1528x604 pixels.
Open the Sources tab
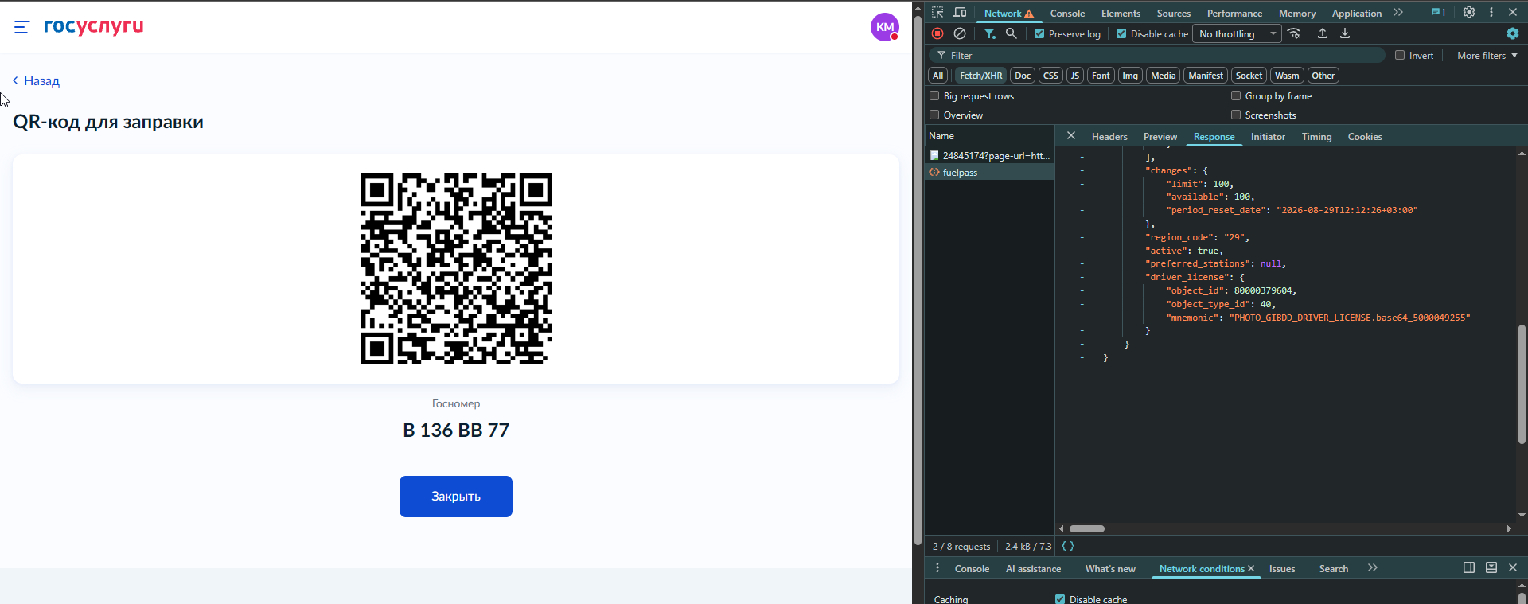tap(1174, 14)
